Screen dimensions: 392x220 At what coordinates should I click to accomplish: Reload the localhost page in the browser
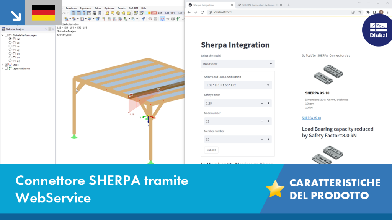click(x=202, y=12)
